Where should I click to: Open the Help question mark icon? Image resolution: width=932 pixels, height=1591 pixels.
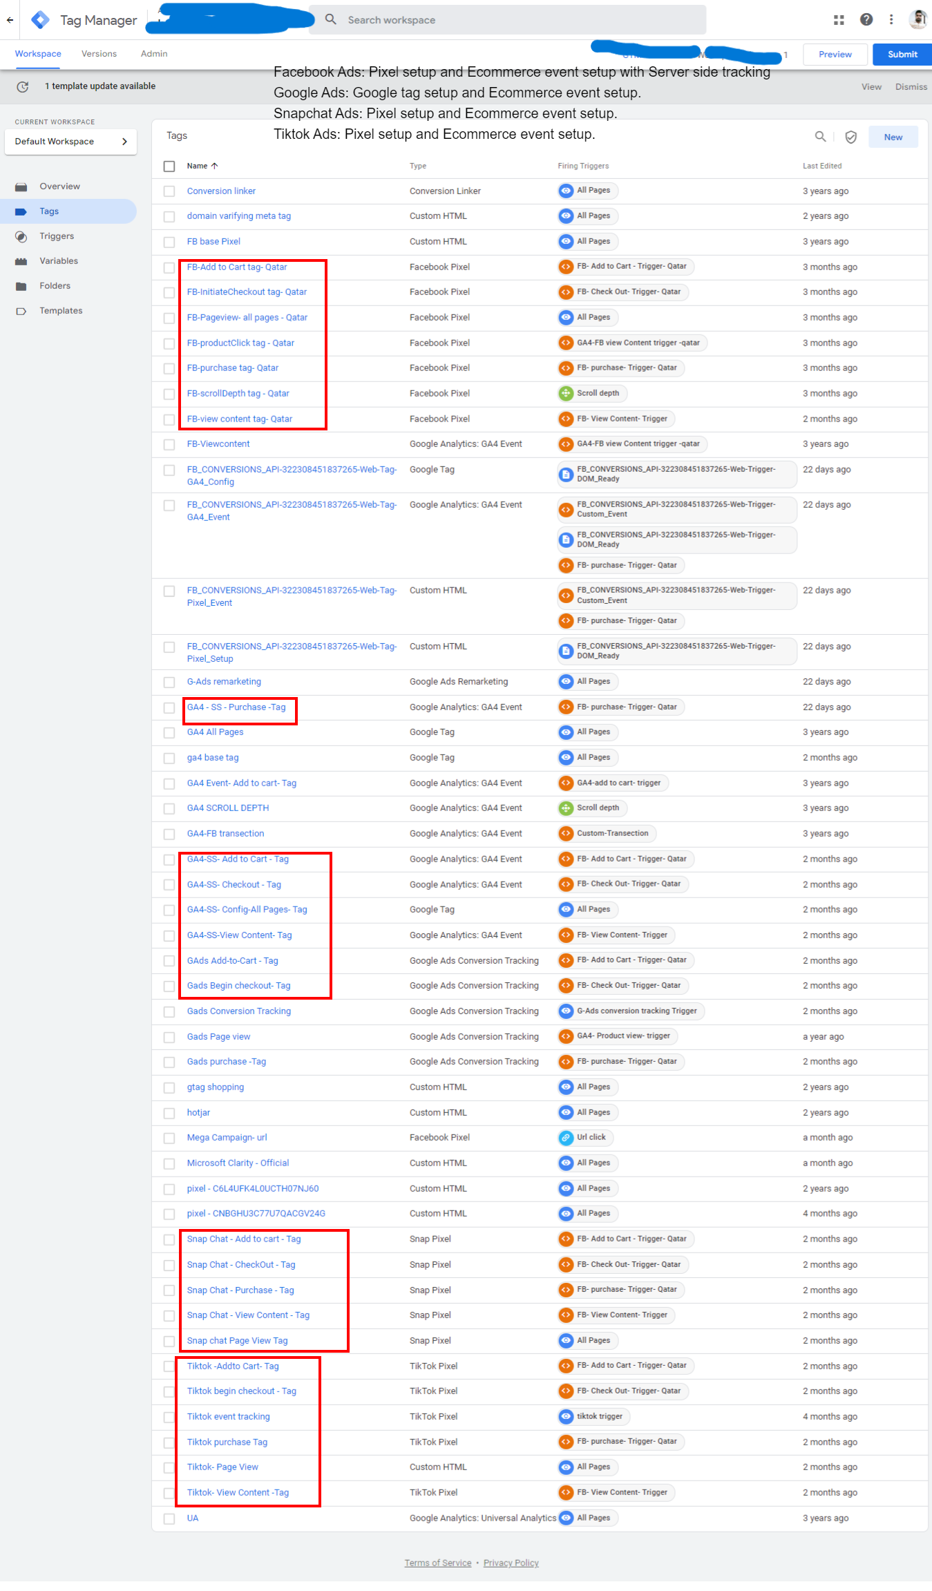(x=866, y=20)
